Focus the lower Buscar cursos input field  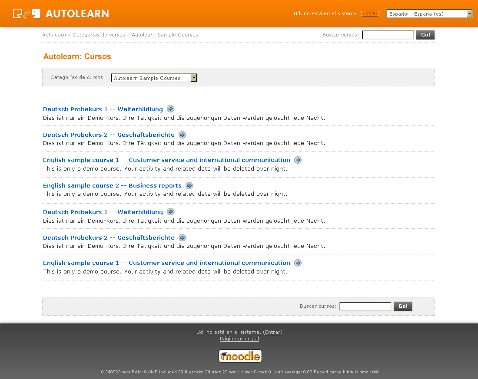click(365, 306)
